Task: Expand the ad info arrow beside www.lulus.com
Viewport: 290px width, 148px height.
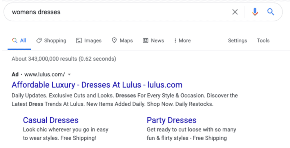Action: click(69, 75)
